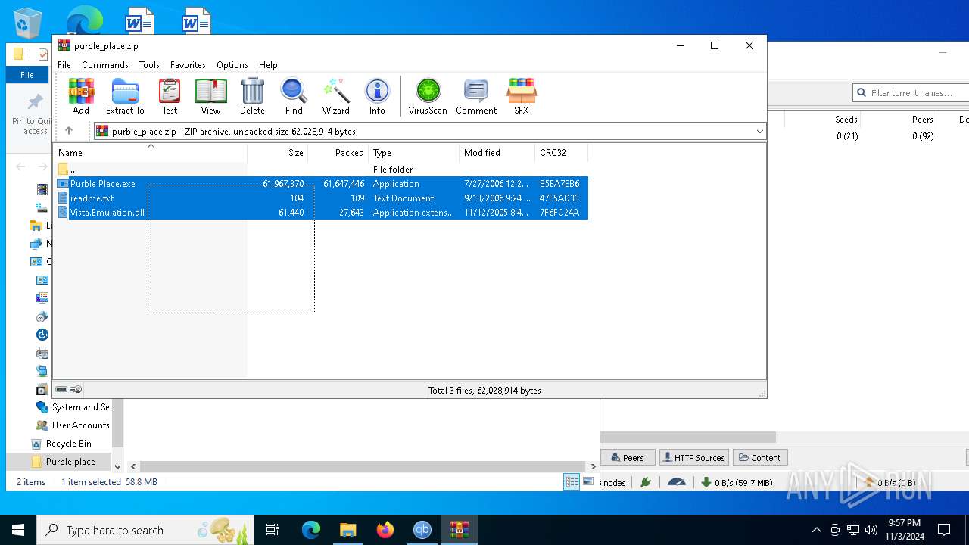The width and height of the screenshot is (969, 545).
Task: Switch Explorer to details view icon
Action: (x=572, y=481)
